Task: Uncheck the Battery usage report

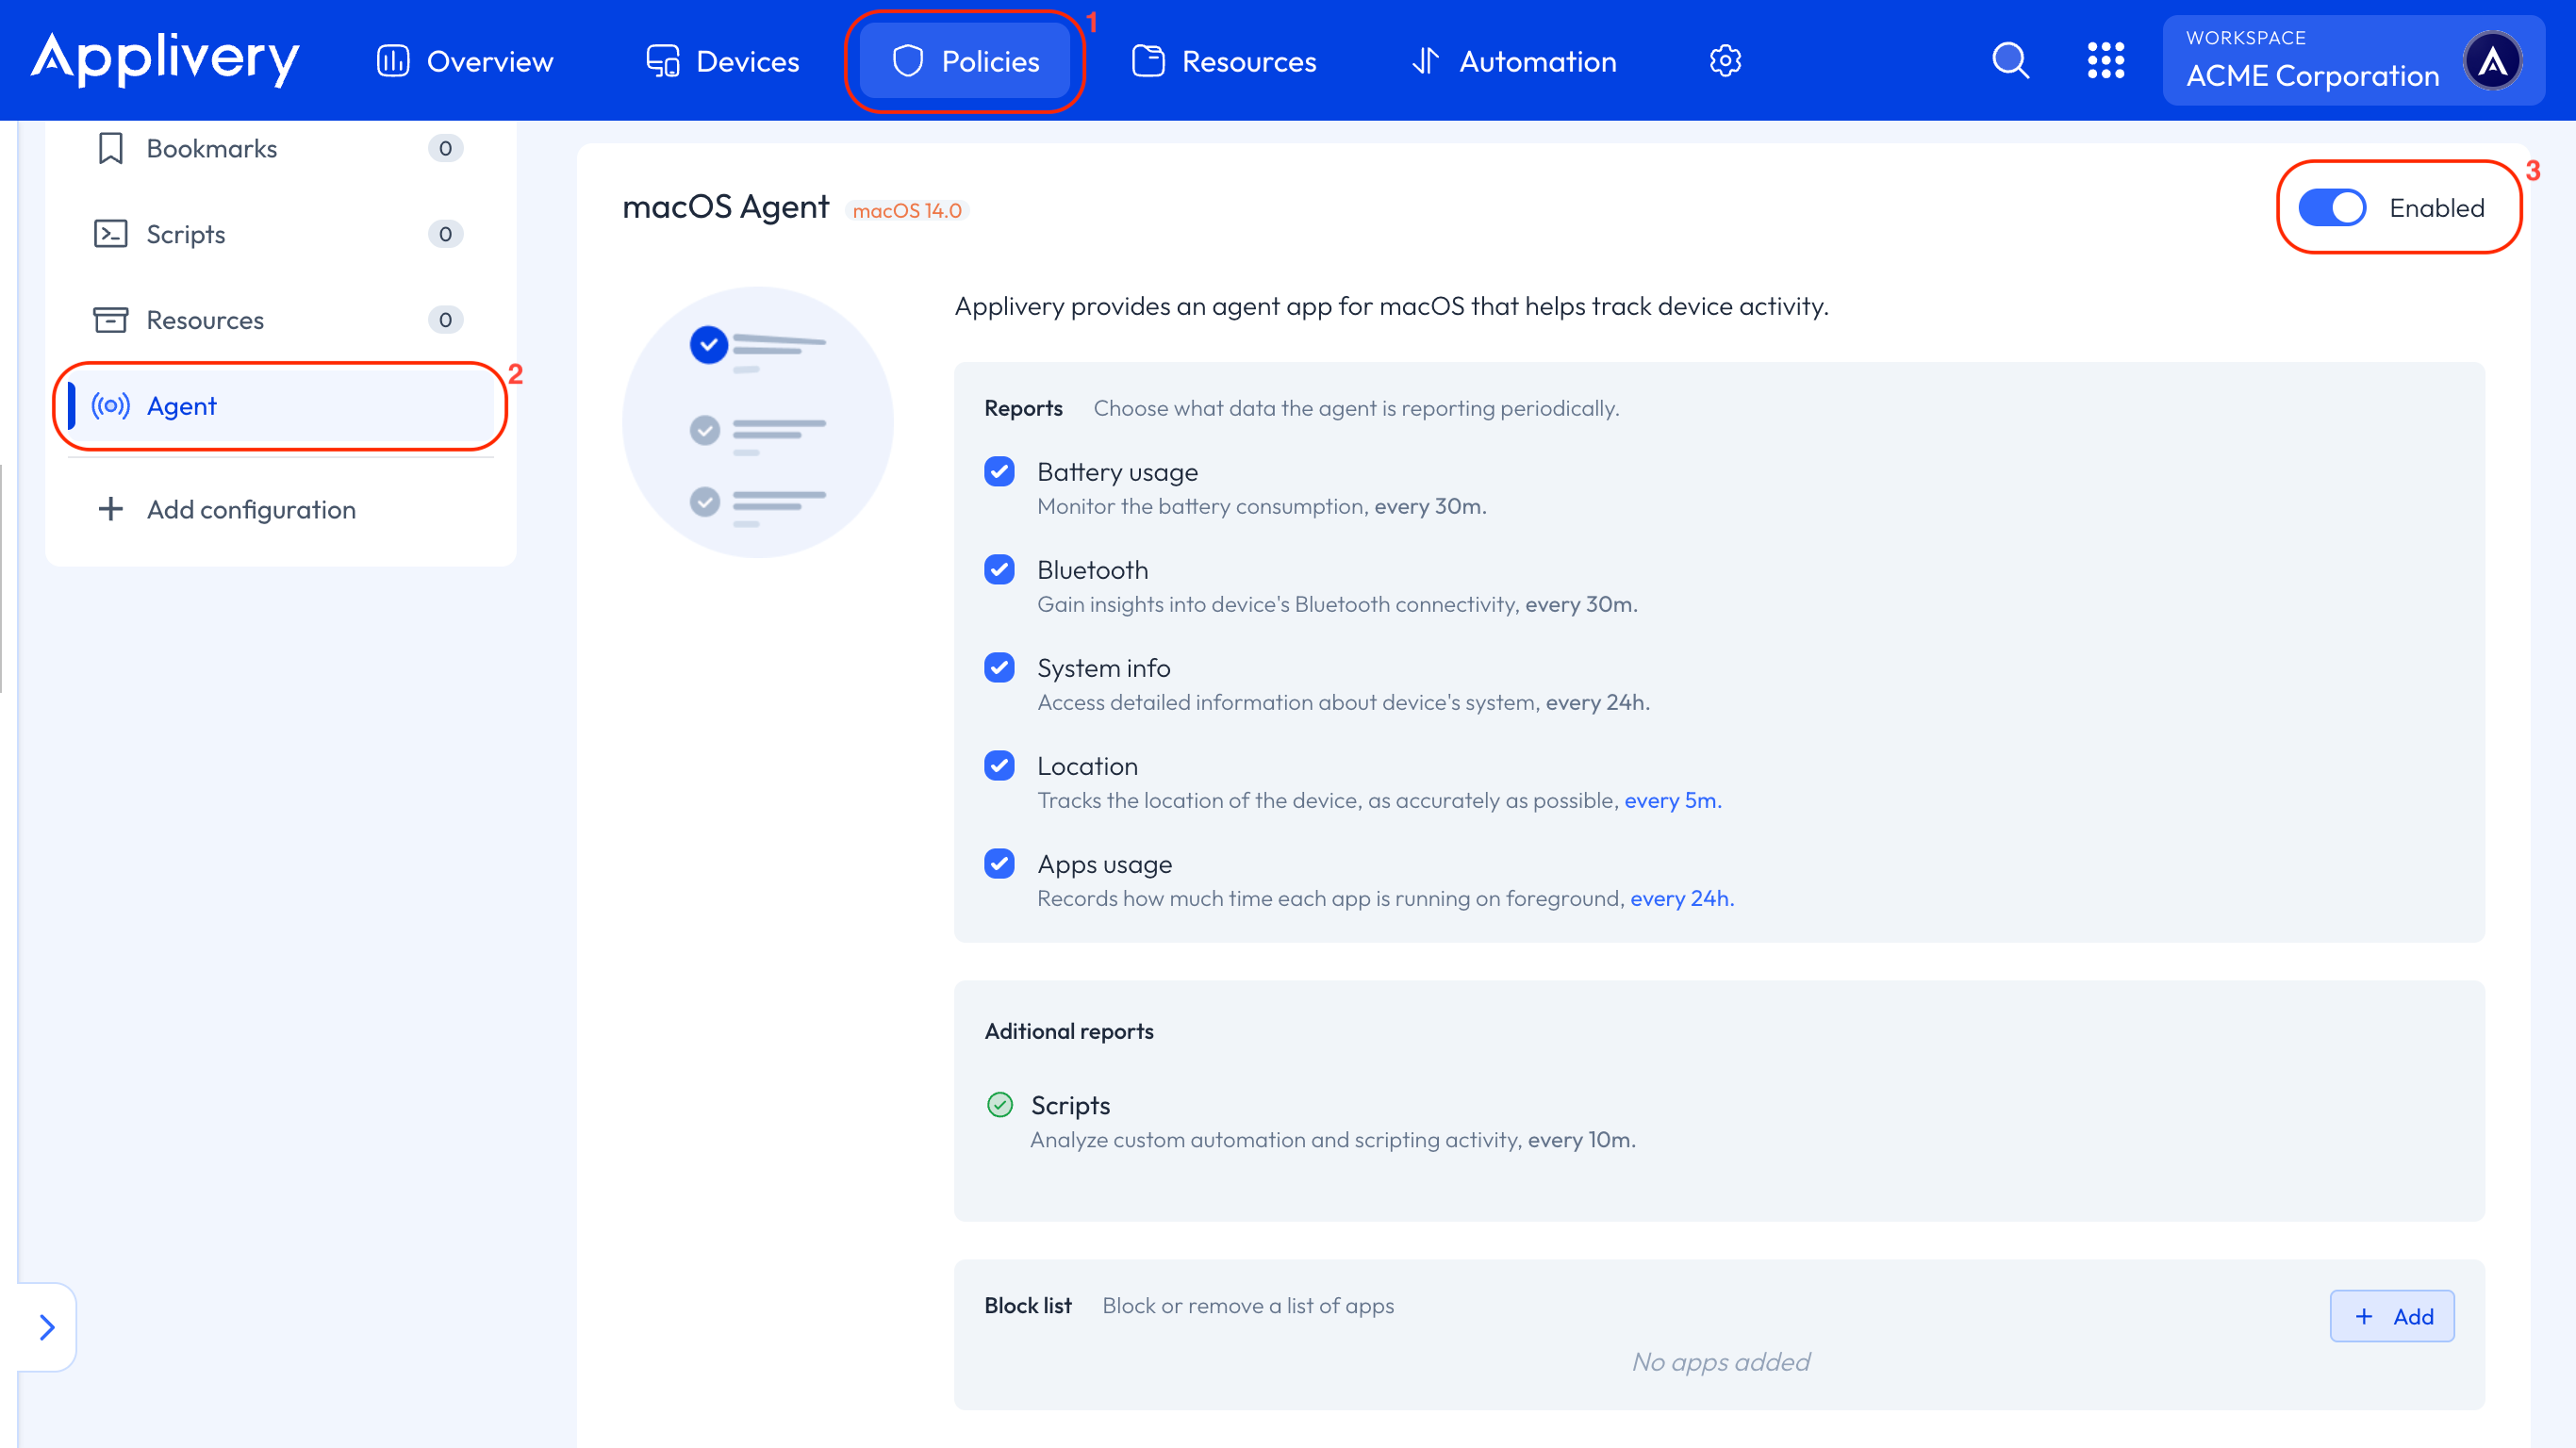Action: 999,471
